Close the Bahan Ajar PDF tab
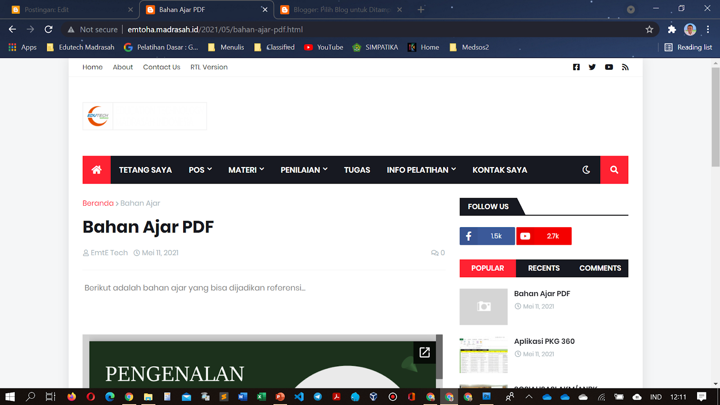720x405 pixels. [265, 9]
